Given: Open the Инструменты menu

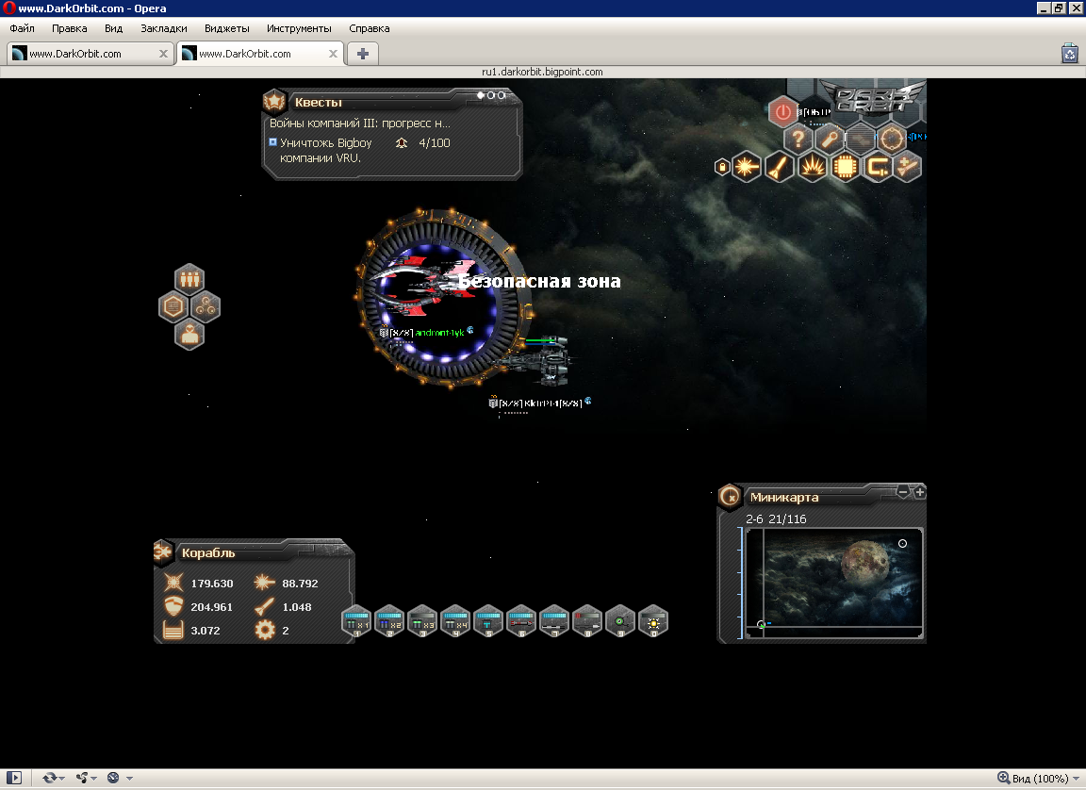Looking at the screenshot, I should pyautogui.click(x=299, y=28).
